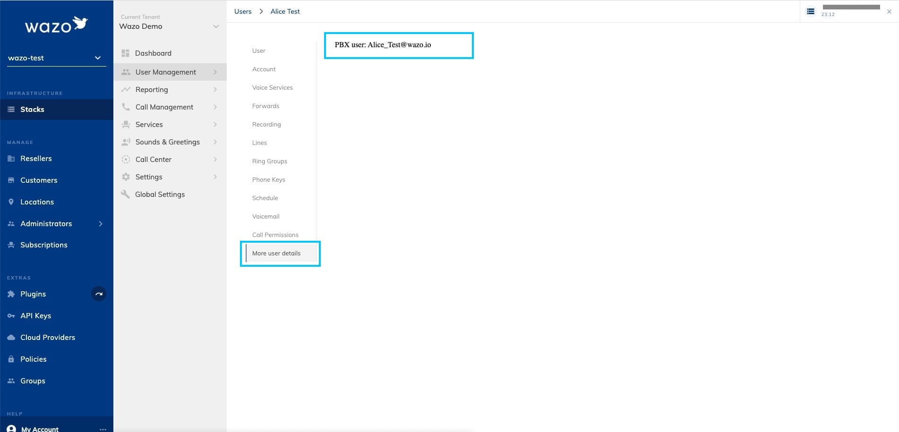Click the Sounds & Greetings voice icon
The image size is (899, 432).
coord(126,142)
